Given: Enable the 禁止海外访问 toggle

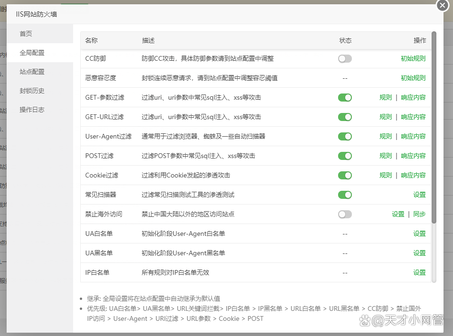Looking at the screenshot, I should [345, 214].
